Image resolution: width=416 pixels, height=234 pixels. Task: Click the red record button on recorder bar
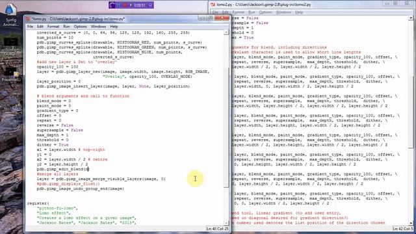coord(125,5)
